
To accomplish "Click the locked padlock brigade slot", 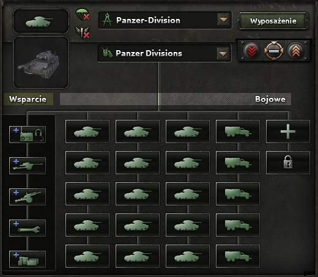I will click(x=288, y=163).
